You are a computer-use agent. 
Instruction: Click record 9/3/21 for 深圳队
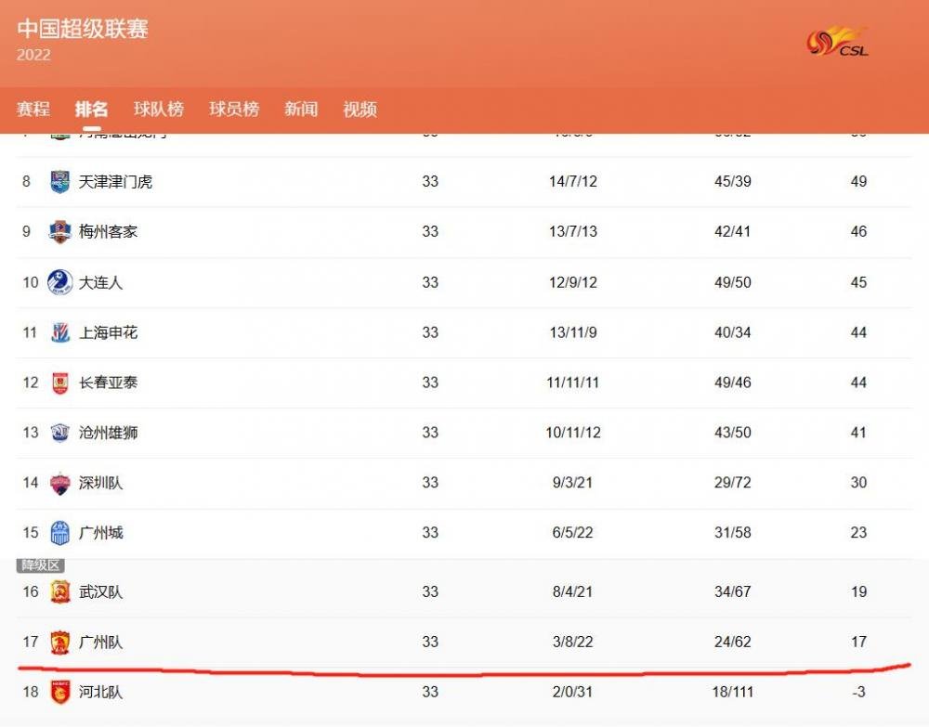tap(572, 483)
